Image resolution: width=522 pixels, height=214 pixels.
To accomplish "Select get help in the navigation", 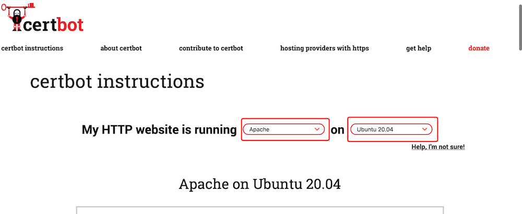I will (419, 48).
